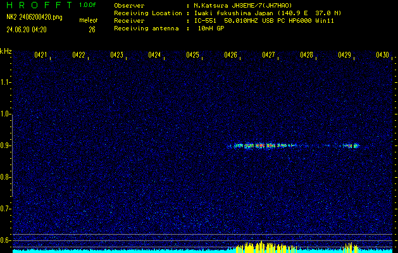Click the 0428 time marker
Screen dimensions: 398x253
point(307,55)
